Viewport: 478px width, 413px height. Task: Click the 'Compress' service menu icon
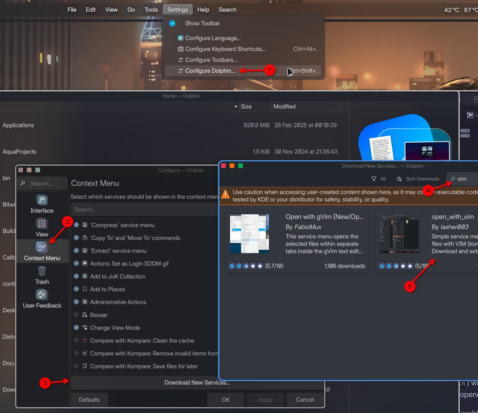click(x=85, y=225)
